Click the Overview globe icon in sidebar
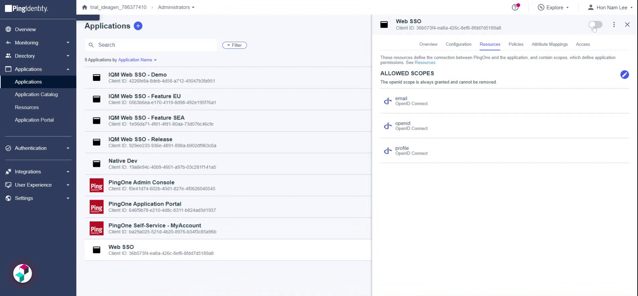Image resolution: width=638 pixels, height=296 pixels. 8,29
